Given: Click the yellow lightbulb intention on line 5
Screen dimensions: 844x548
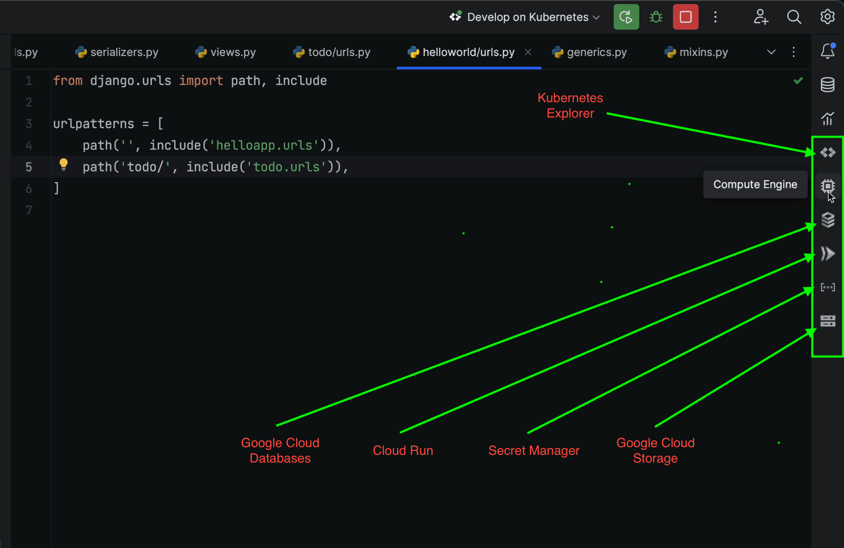Looking at the screenshot, I should pyautogui.click(x=63, y=165).
